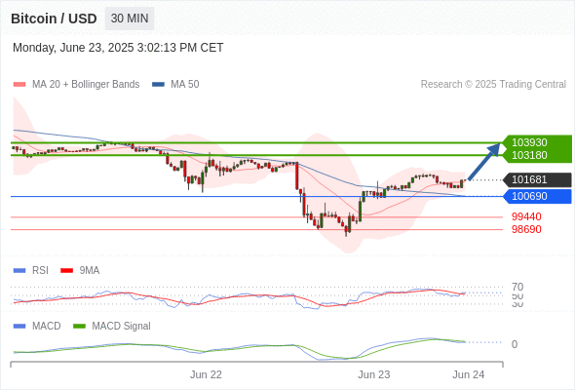Click the Jun 24 date axis label
This screenshot has height=390, width=575.
469,374
